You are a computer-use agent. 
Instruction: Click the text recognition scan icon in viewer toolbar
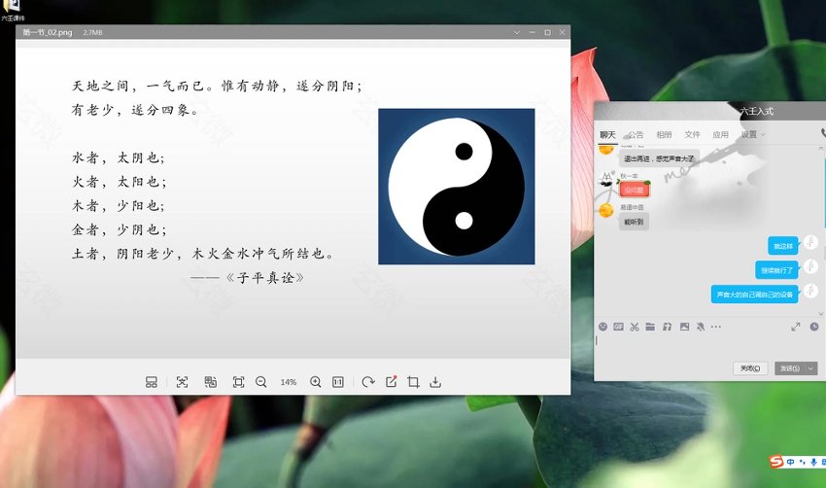(183, 382)
